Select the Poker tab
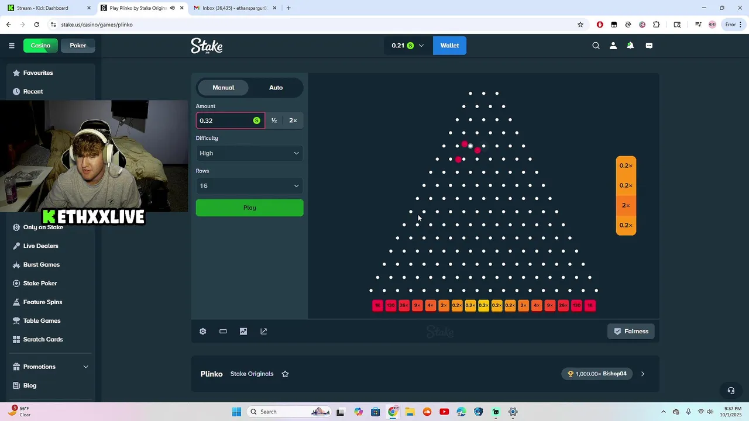The width and height of the screenshot is (749, 421). coord(78,46)
